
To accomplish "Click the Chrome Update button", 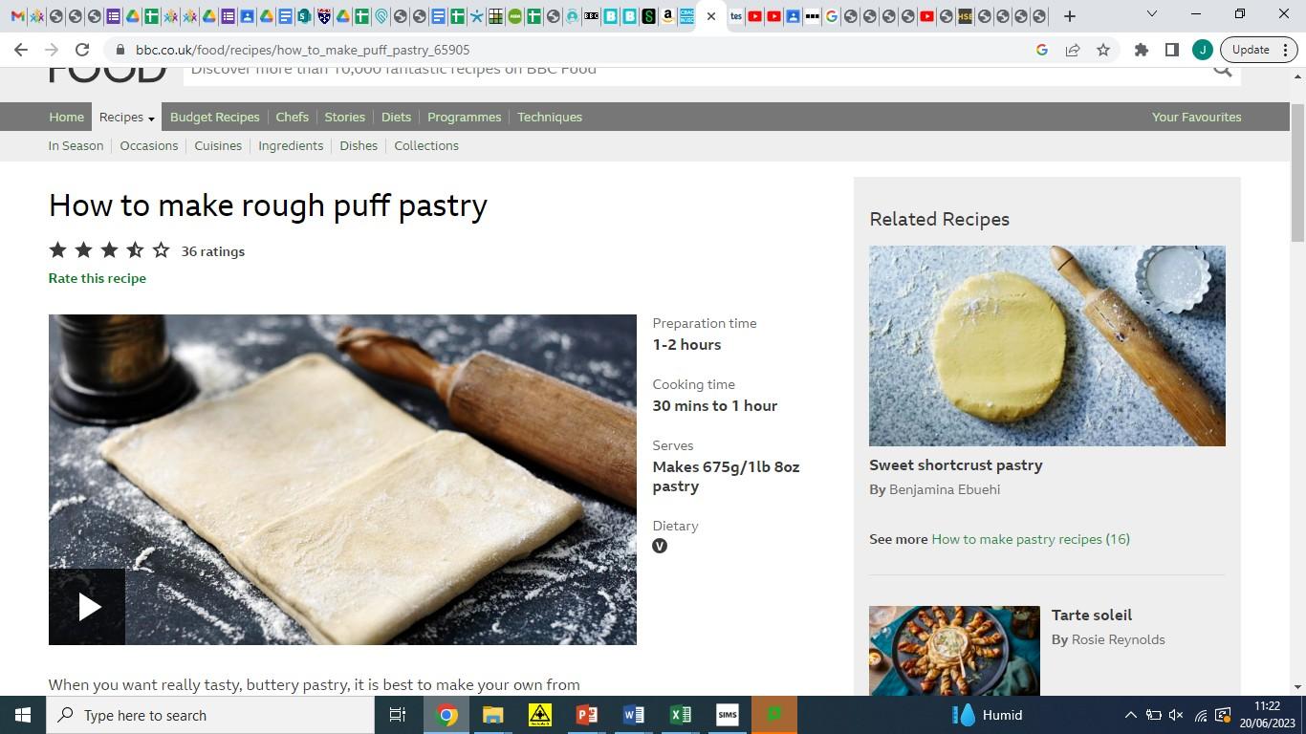I will click(1251, 50).
